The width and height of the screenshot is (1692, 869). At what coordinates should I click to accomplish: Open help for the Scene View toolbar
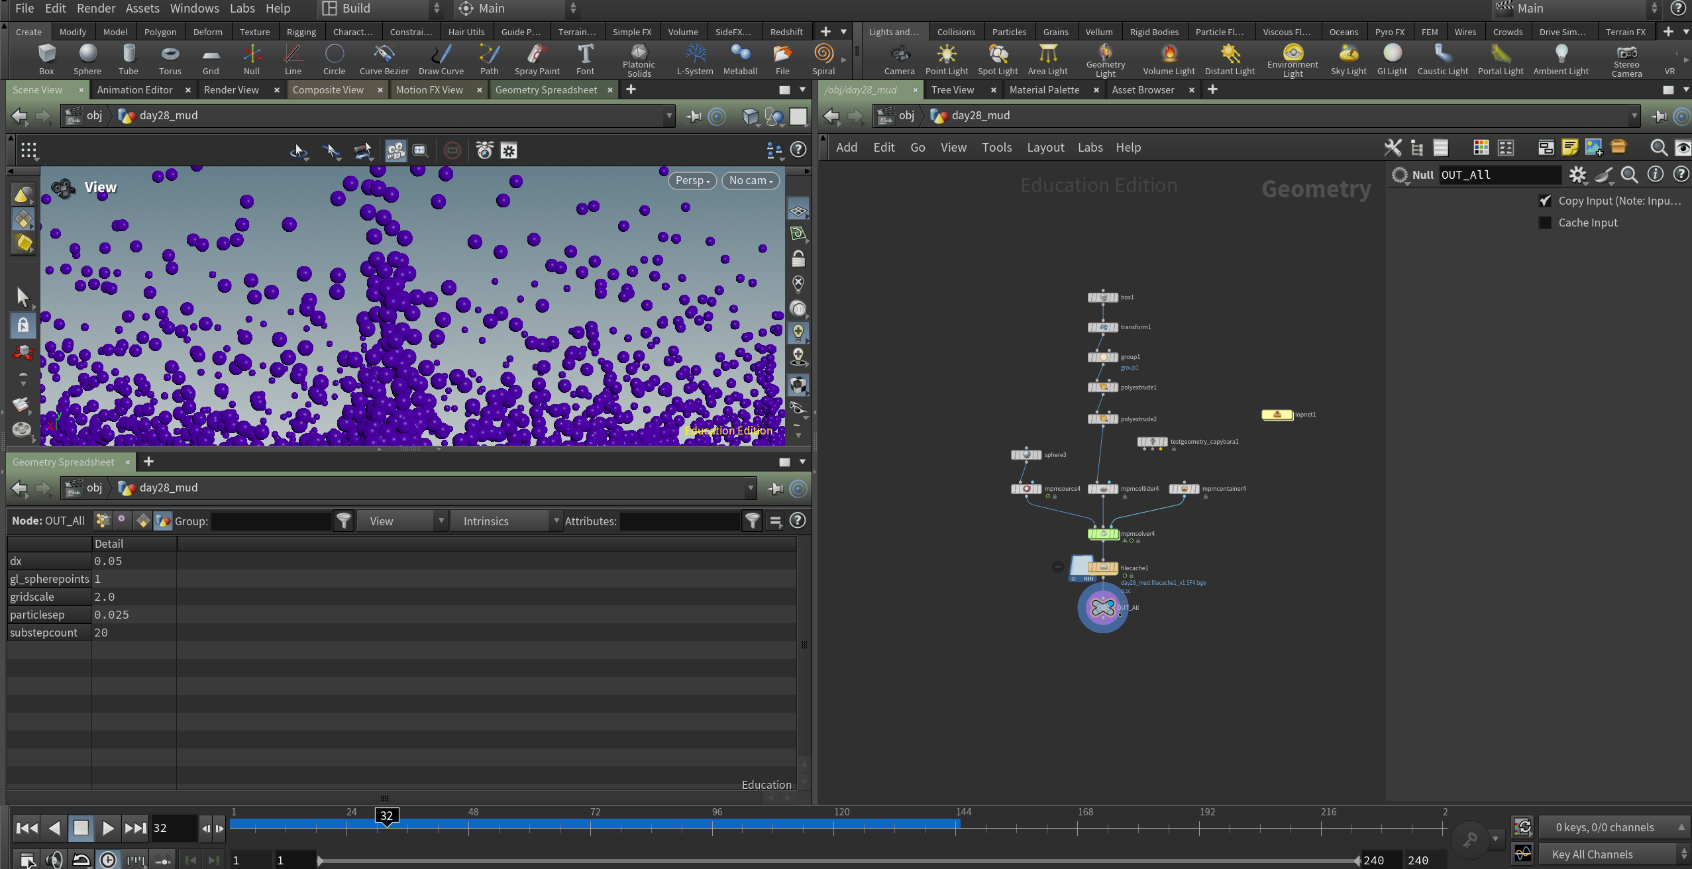click(x=798, y=150)
